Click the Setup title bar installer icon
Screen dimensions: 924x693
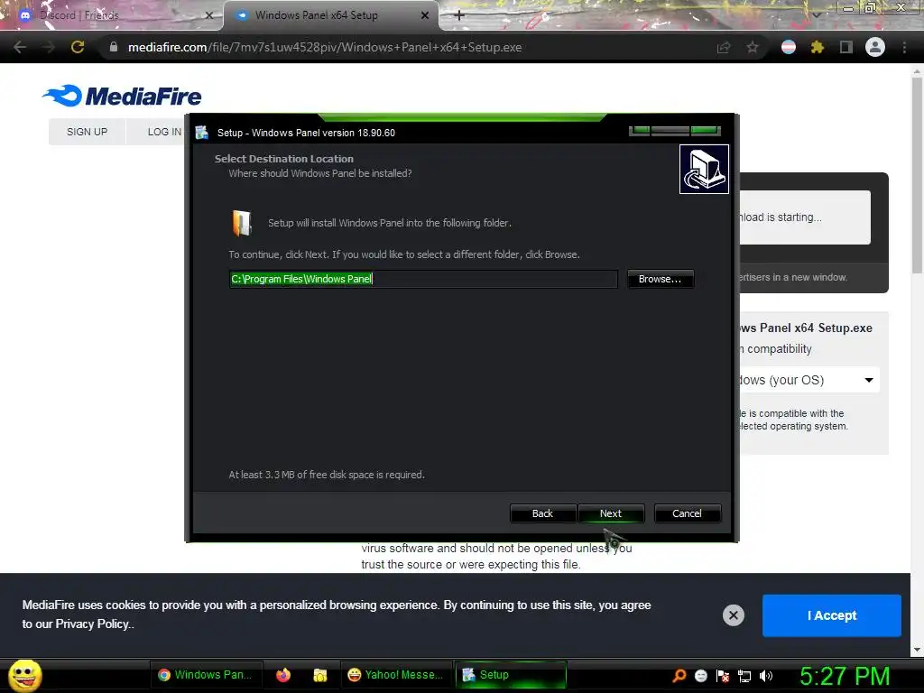click(x=202, y=133)
